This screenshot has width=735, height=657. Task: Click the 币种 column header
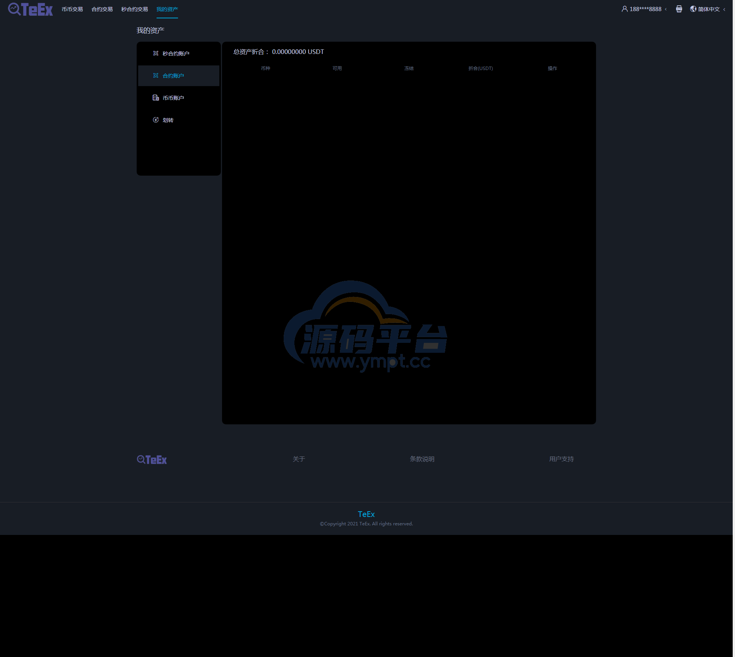[x=266, y=68]
